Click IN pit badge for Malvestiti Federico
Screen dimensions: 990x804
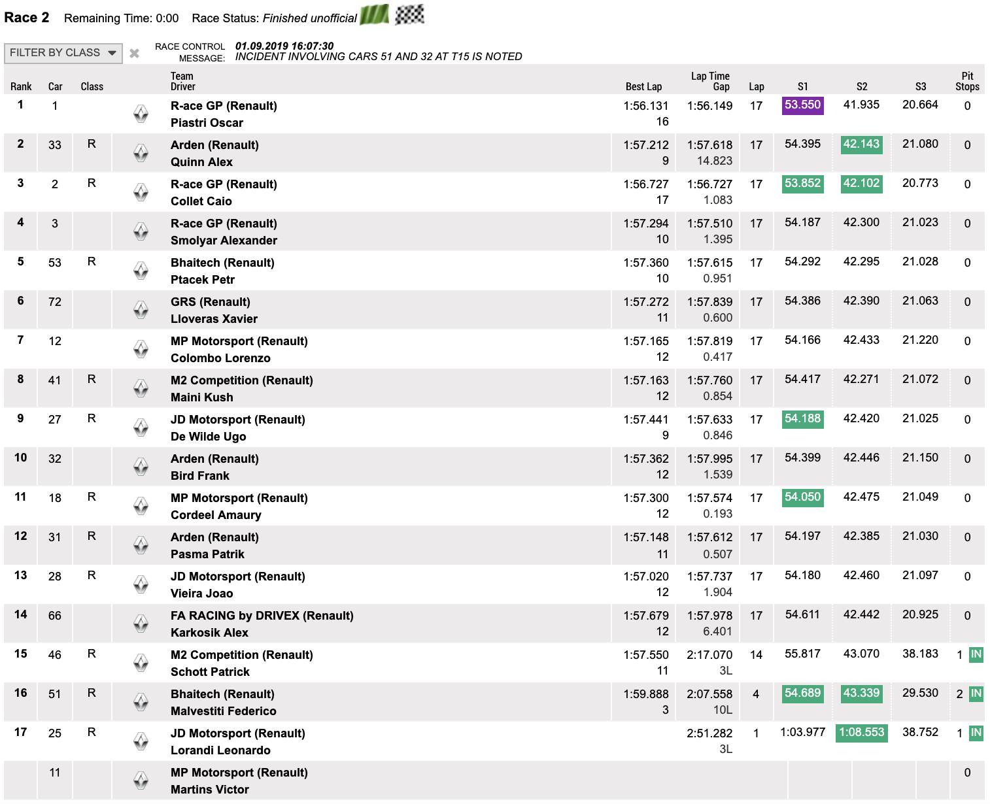click(x=976, y=694)
